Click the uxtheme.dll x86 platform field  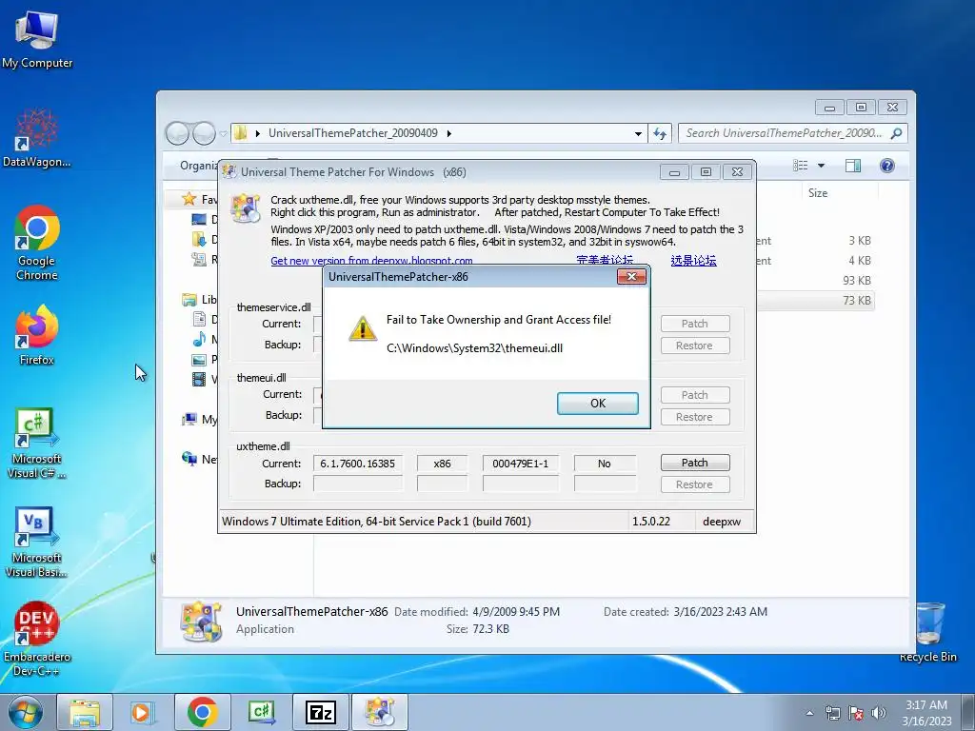pyautogui.click(x=442, y=464)
